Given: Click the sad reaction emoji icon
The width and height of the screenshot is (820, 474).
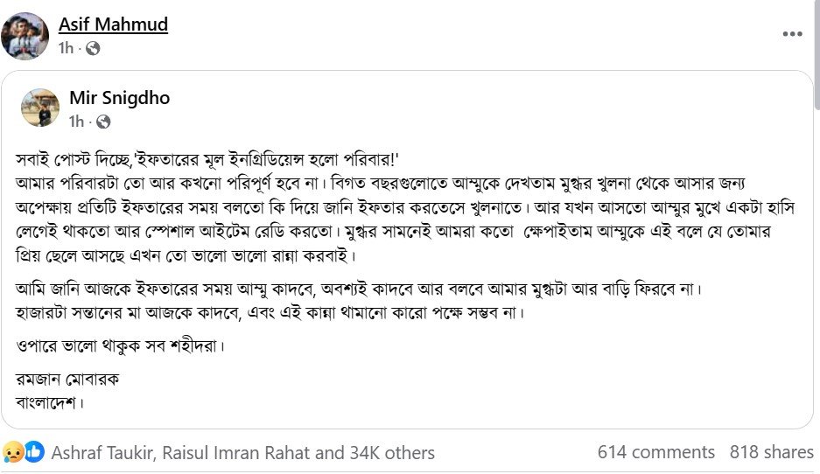Looking at the screenshot, I should [13, 452].
